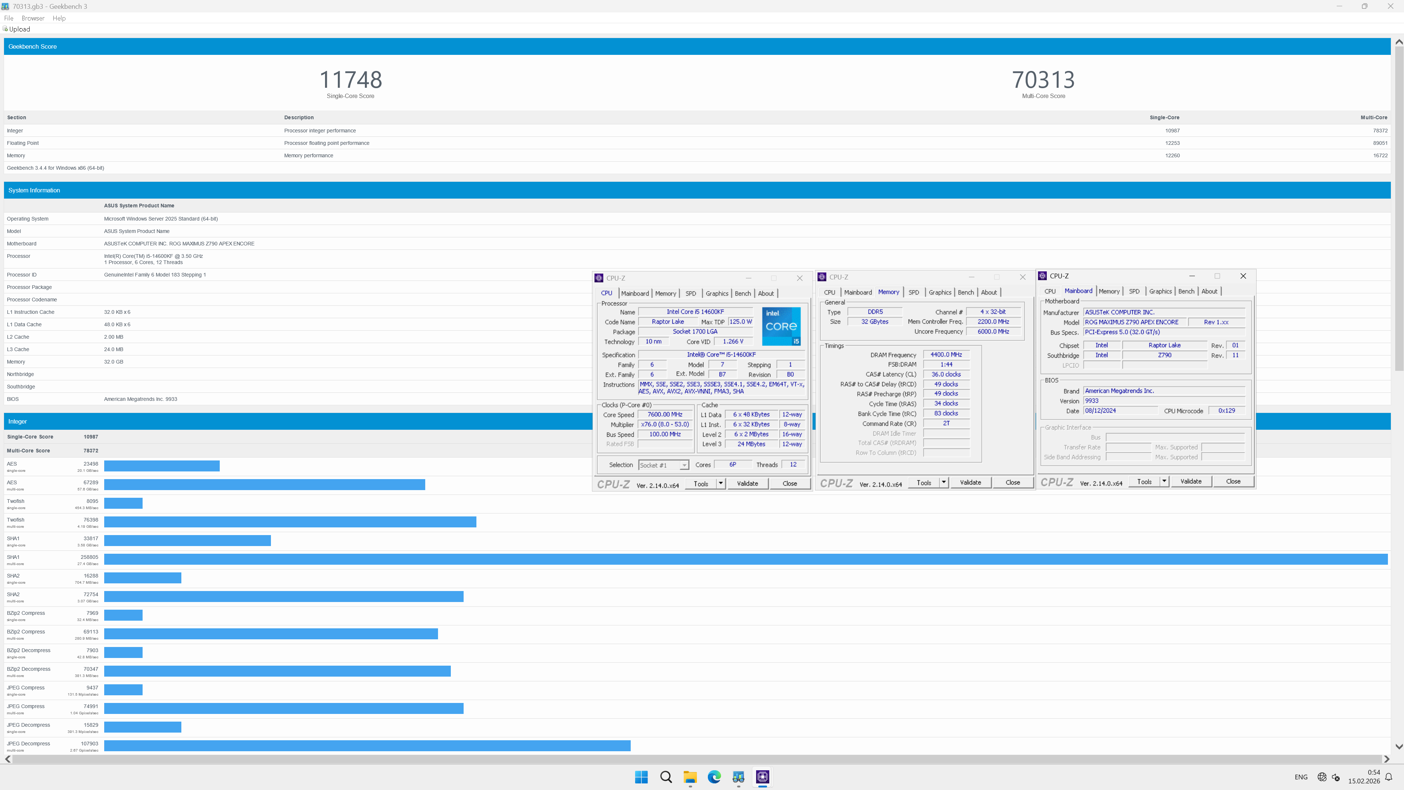Click the Upload button label
1404x790 pixels.
[20, 29]
